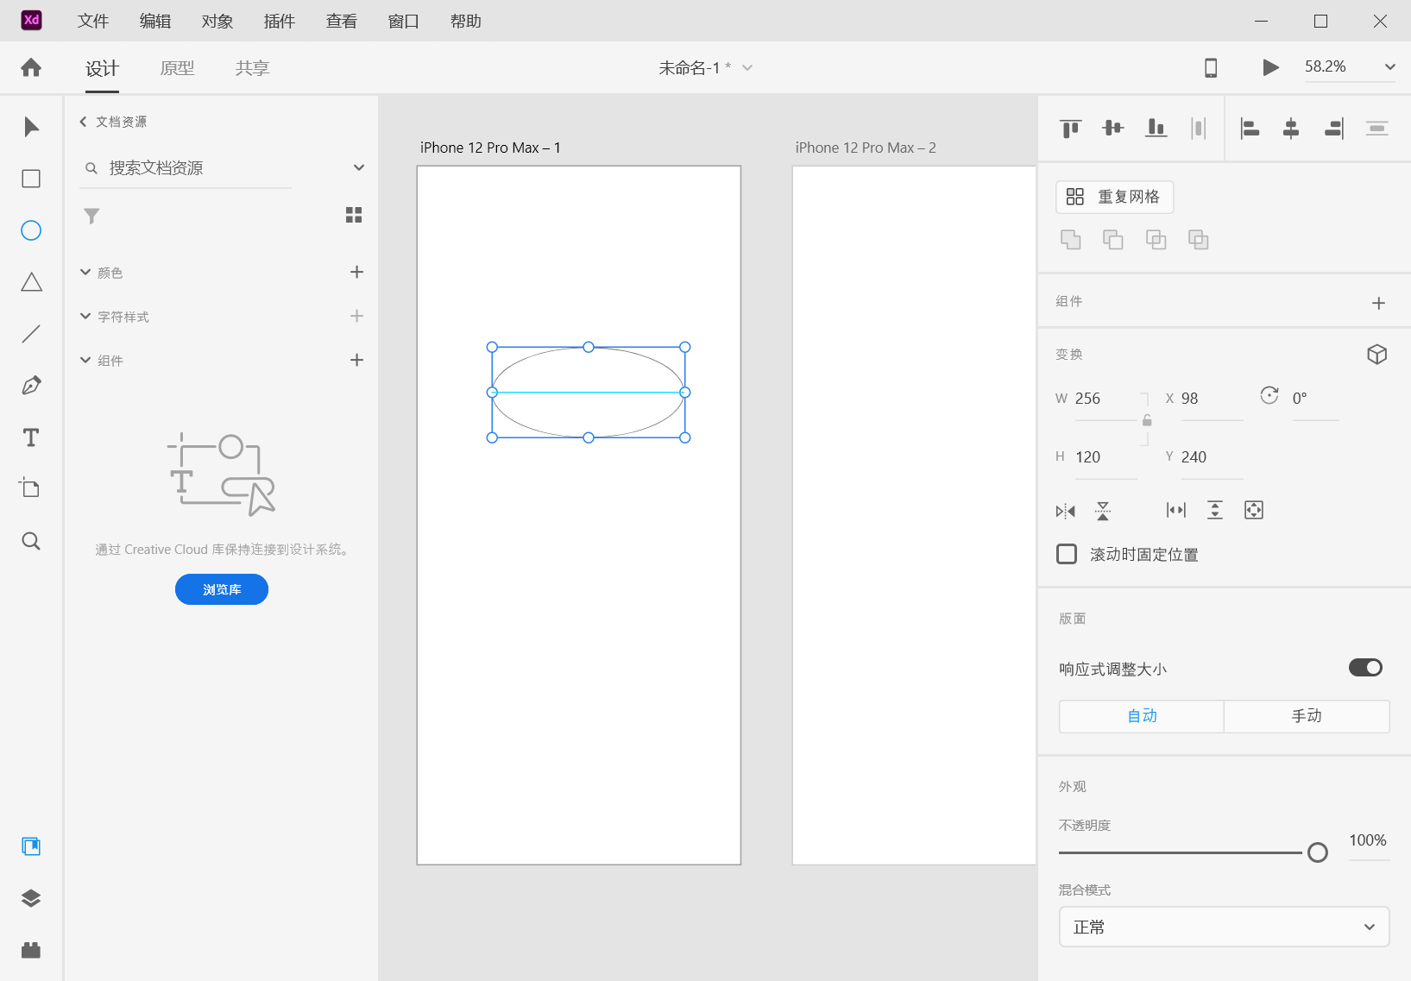Flip the selected ellipse vertically
The height and width of the screenshot is (981, 1411).
click(x=1104, y=510)
